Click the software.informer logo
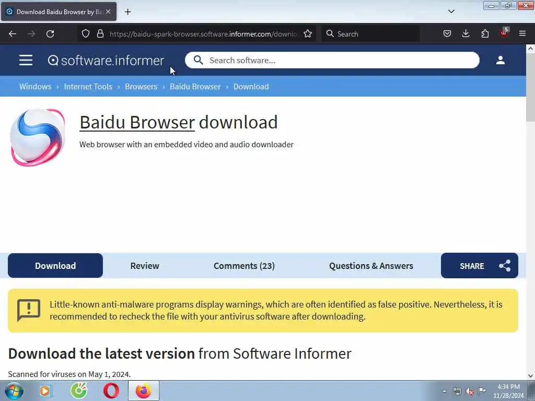The width and height of the screenshot is (535, 401). [106, 61]
